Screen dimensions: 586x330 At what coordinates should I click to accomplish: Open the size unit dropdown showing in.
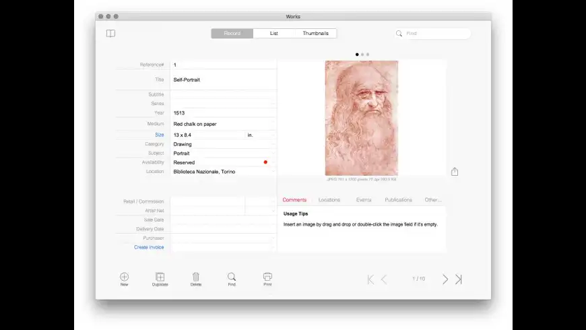pyautogui.click(x=261, y=135)
